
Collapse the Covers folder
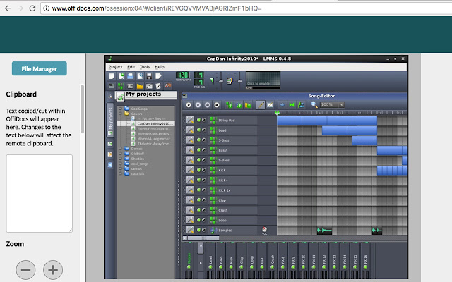pyautogui.click(x=120, y=113)
